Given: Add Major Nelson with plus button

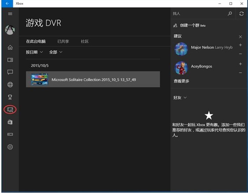Looking at the screenshot, I should coord(241,45).
